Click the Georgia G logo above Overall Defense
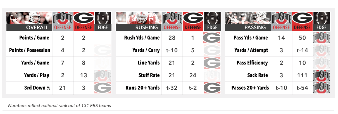The height and width of the screenshot is (114, 338). 83,18
